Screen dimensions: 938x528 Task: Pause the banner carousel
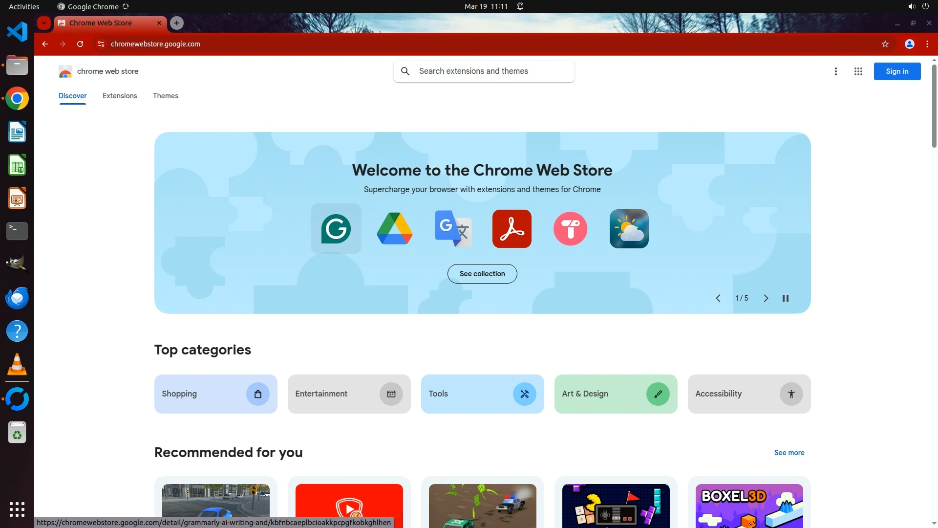point(785,298)
